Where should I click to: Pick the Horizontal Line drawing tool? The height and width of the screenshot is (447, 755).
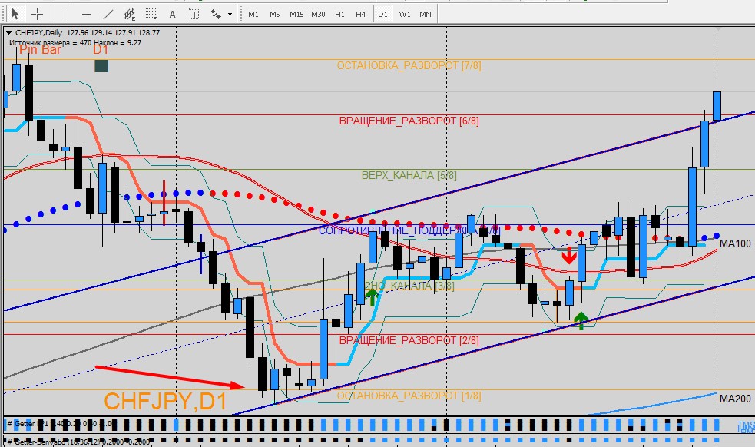[x=87, y=14]
